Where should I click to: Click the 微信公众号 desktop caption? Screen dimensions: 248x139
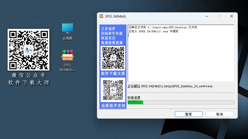coord(28,75)
